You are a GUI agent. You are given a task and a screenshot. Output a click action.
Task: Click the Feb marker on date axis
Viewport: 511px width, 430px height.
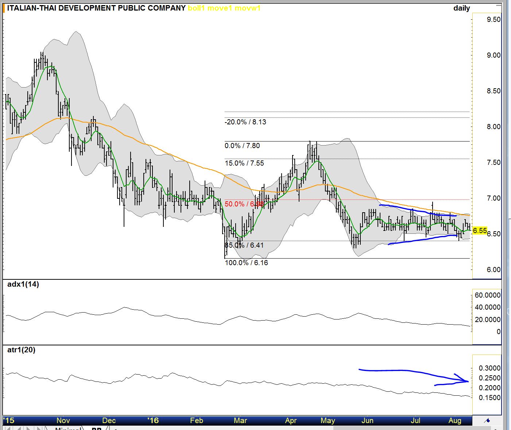click(x=196, y=421)
